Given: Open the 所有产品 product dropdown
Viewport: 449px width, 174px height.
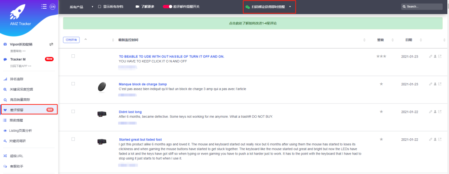Looking at the screenshot, I should pos(81,7).
